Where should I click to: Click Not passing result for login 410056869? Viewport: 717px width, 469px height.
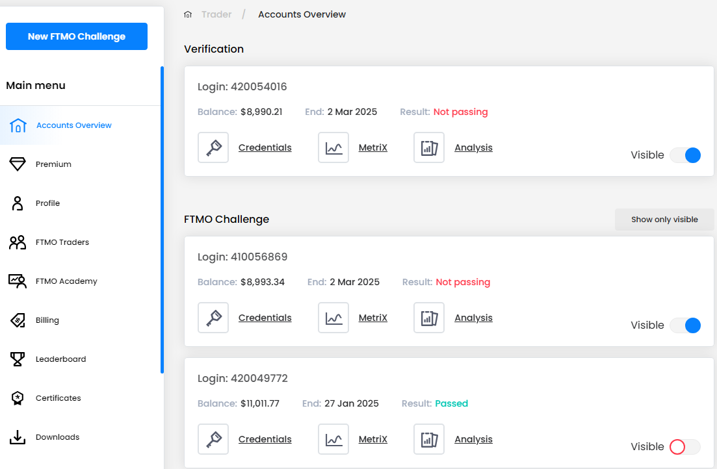point(463,282)
